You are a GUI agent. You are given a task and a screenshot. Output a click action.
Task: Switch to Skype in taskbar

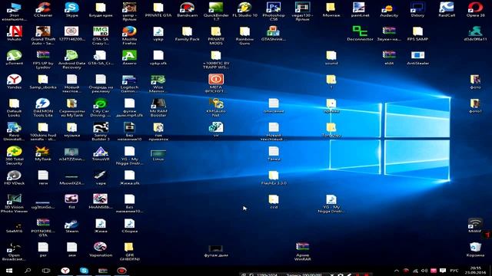(x=84, y=271)
